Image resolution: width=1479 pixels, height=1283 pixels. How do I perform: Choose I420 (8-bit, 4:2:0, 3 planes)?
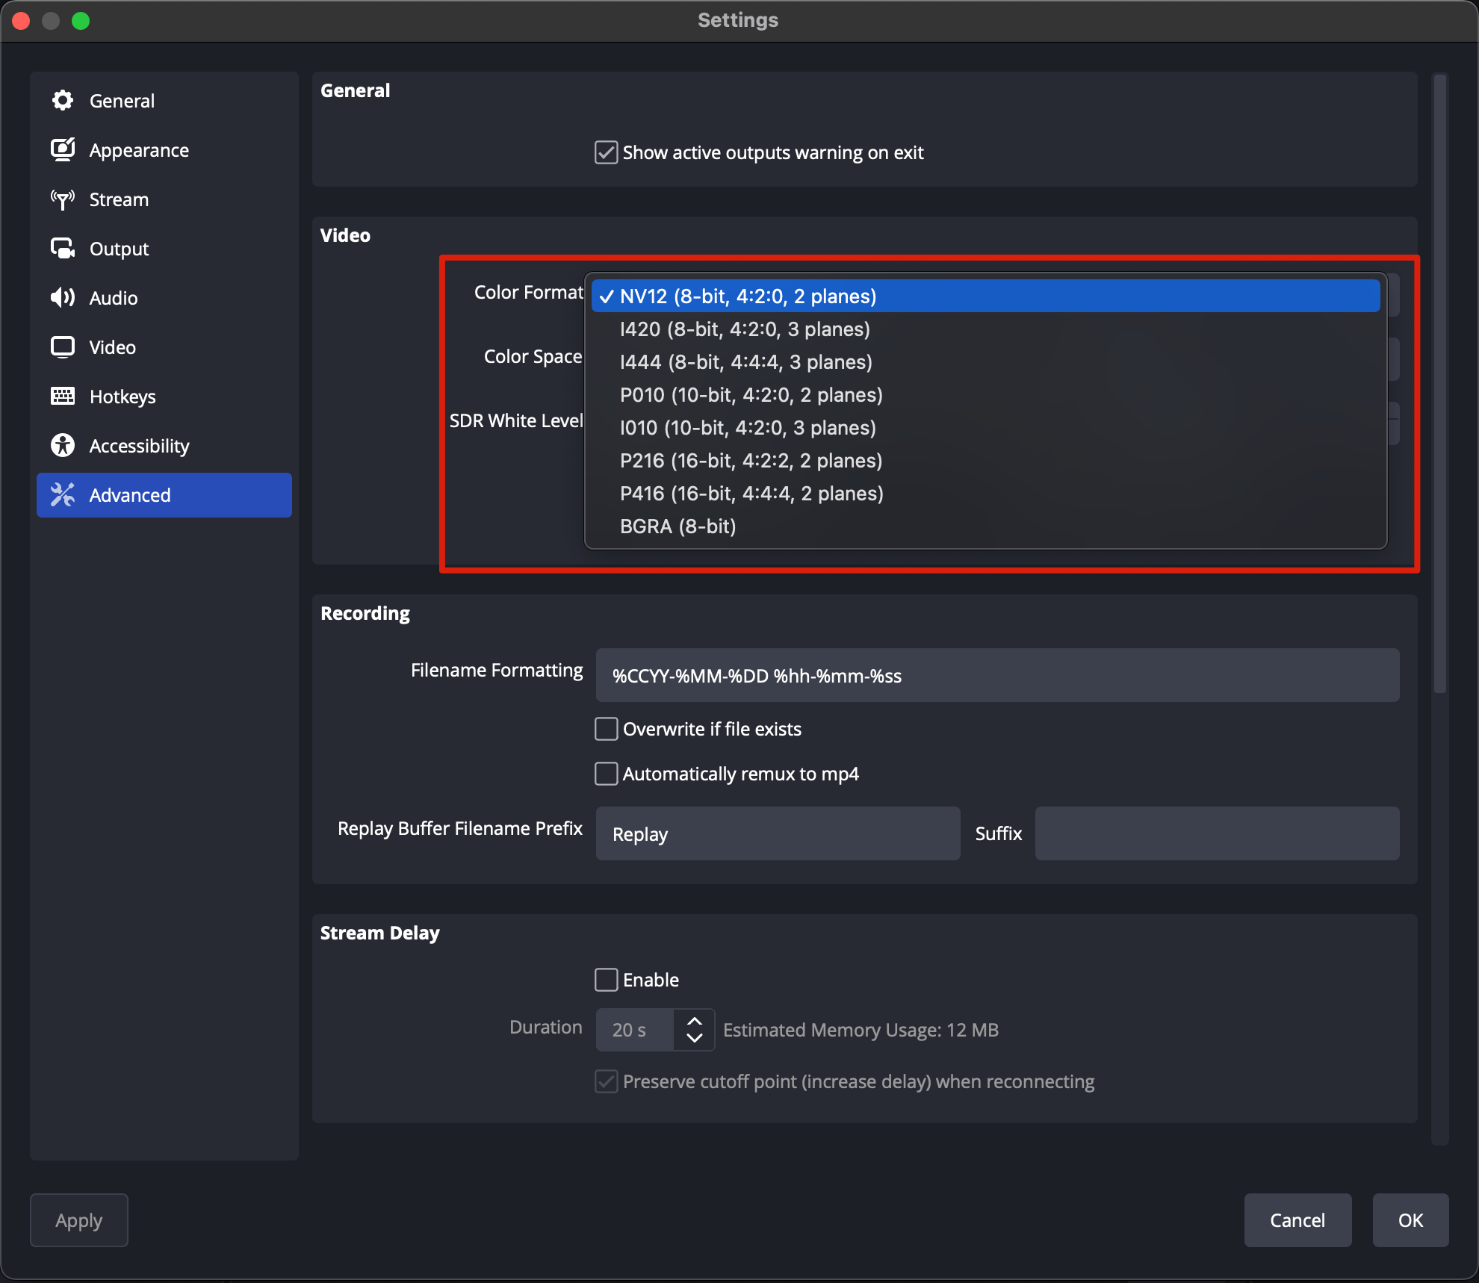coord(985,329)
